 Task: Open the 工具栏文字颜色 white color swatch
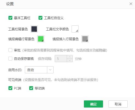[x=75, y=29]
